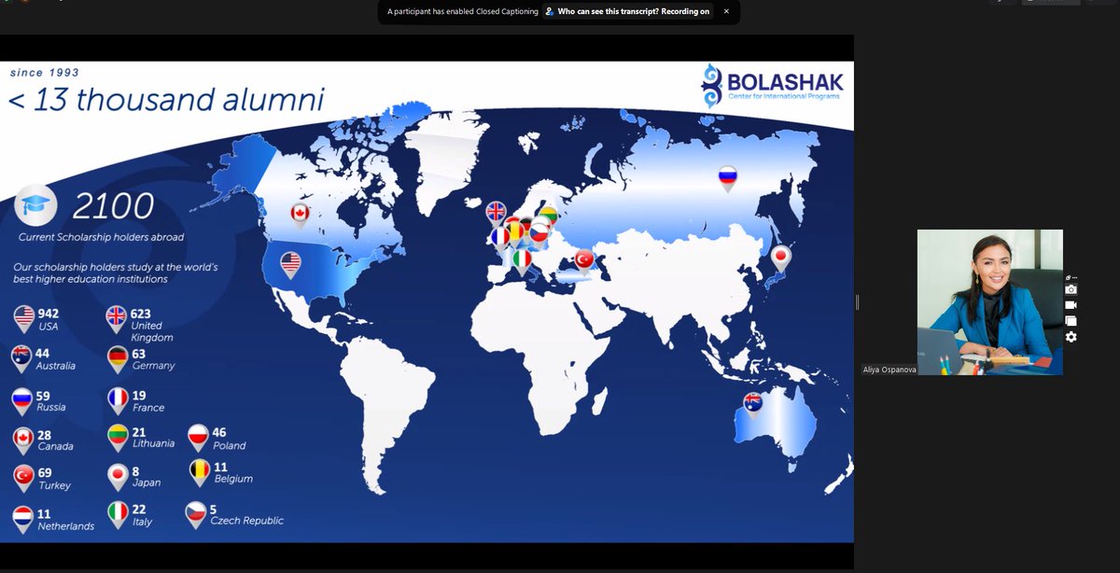Click the Lithuania flag pin in the legend
This screenshot has height=573, width=1120.
(118, 438)
